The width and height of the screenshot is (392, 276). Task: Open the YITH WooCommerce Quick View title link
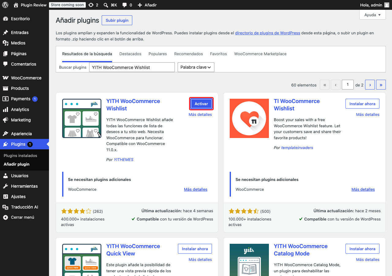pyautogui.click(x=133, y=250)
